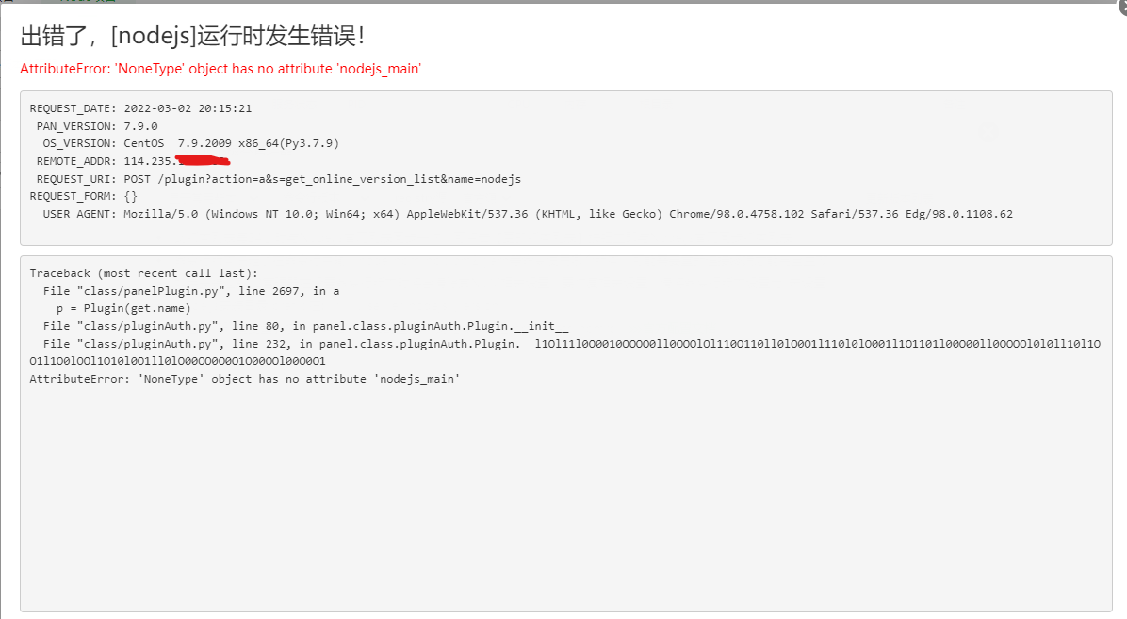Select the red AttributeError message line

point(220,69)
